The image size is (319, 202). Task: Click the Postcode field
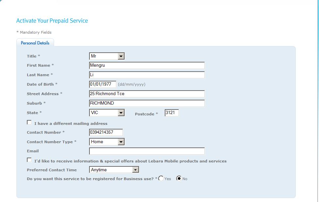(172, 113)
